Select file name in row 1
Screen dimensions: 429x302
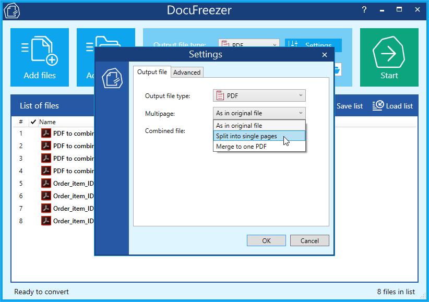tap(74, 133)
